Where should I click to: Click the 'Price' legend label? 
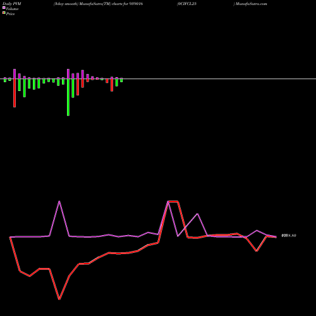tap(10, 14)
